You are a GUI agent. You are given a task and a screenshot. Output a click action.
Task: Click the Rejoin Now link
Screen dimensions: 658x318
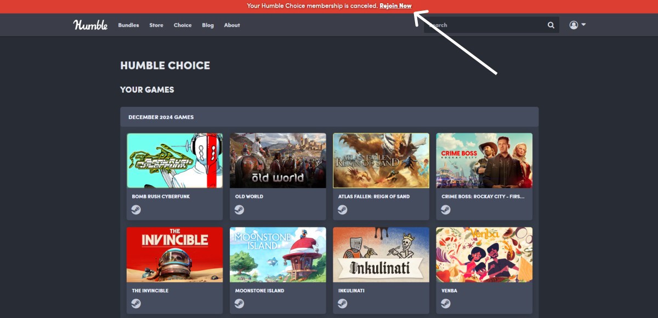pyautogui.click(x=395, y=6)
